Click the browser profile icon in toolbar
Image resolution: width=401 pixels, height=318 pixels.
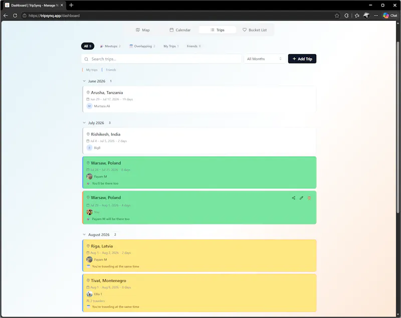pyautogui.click(x=366, y=16)
